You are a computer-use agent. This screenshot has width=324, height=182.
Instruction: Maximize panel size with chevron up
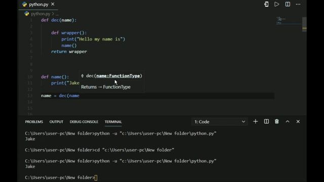point(288,121)
